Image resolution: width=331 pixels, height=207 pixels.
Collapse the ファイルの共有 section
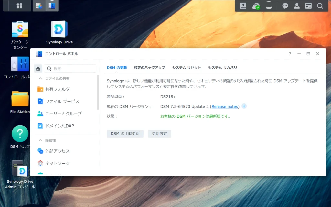click(40, 78)
